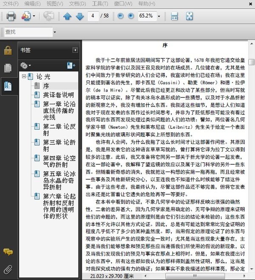Go to previous page with up arrow

67,16
